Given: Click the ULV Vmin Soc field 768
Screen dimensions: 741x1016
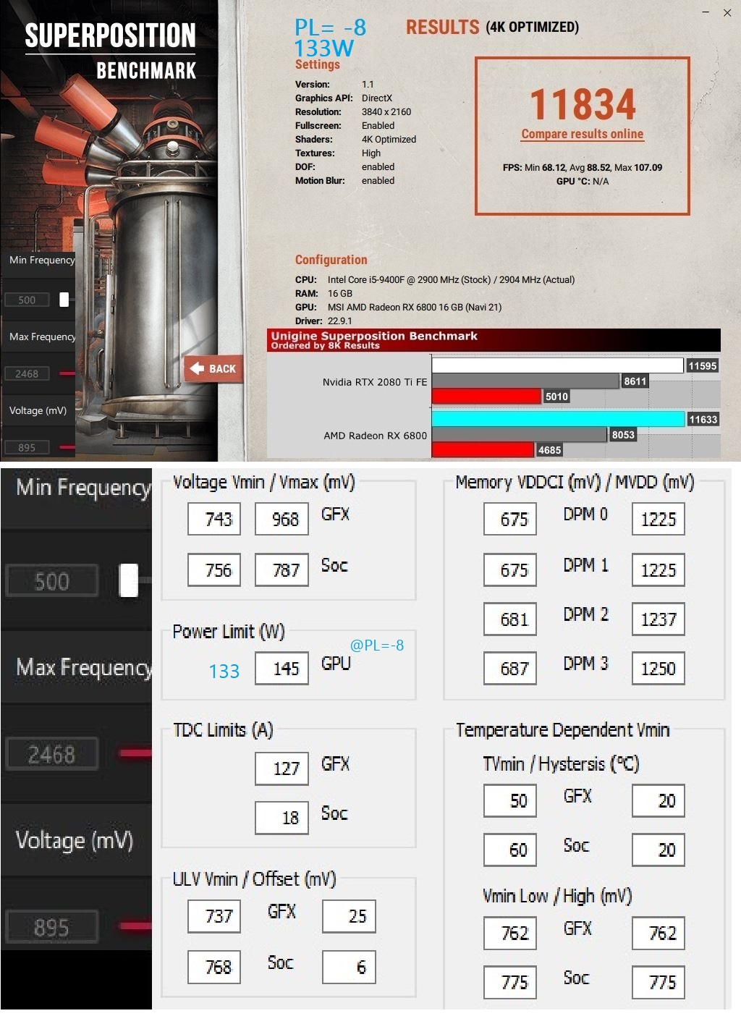Looking at the screenshot, I should click(x=214, y=967).
